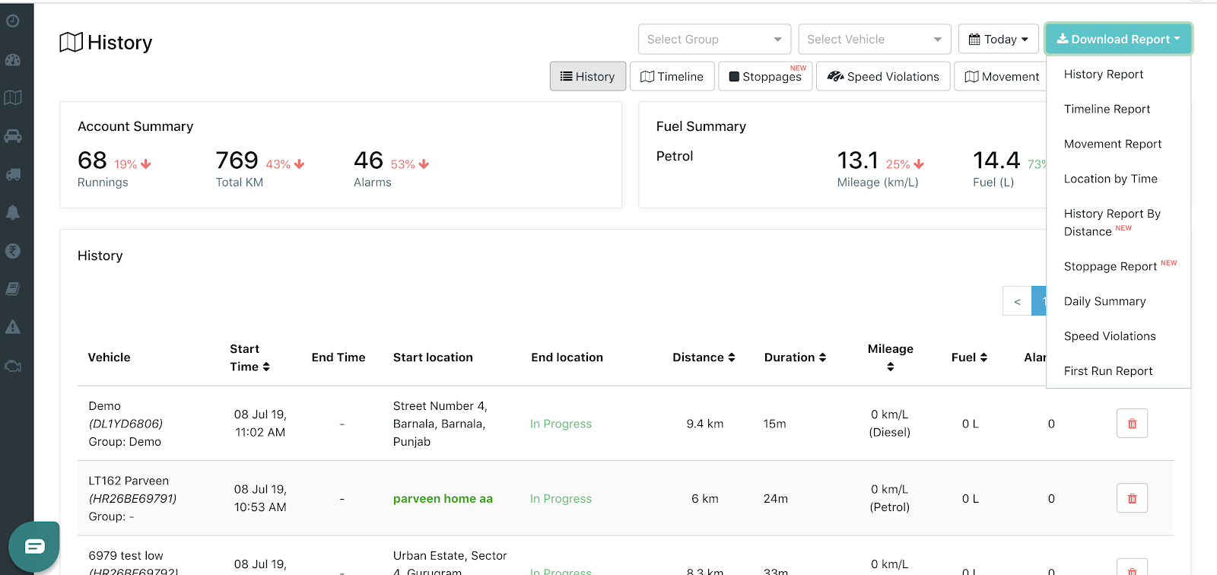Click the 46 Alarms figure
Screen dimensions: 1217x575
[x=368, y=160]
